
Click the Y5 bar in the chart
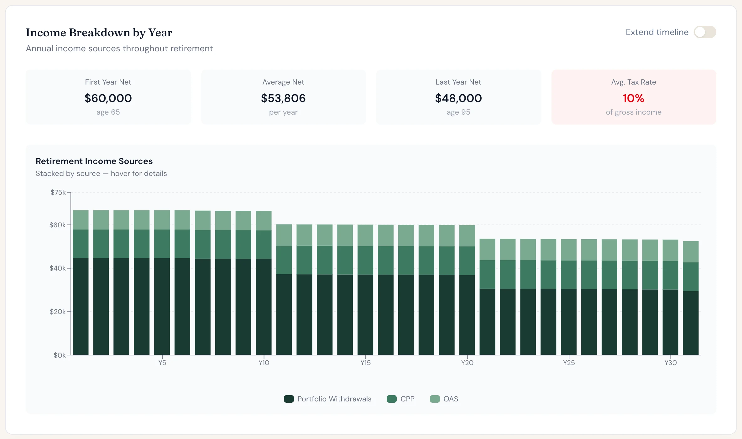pos(162,282)
